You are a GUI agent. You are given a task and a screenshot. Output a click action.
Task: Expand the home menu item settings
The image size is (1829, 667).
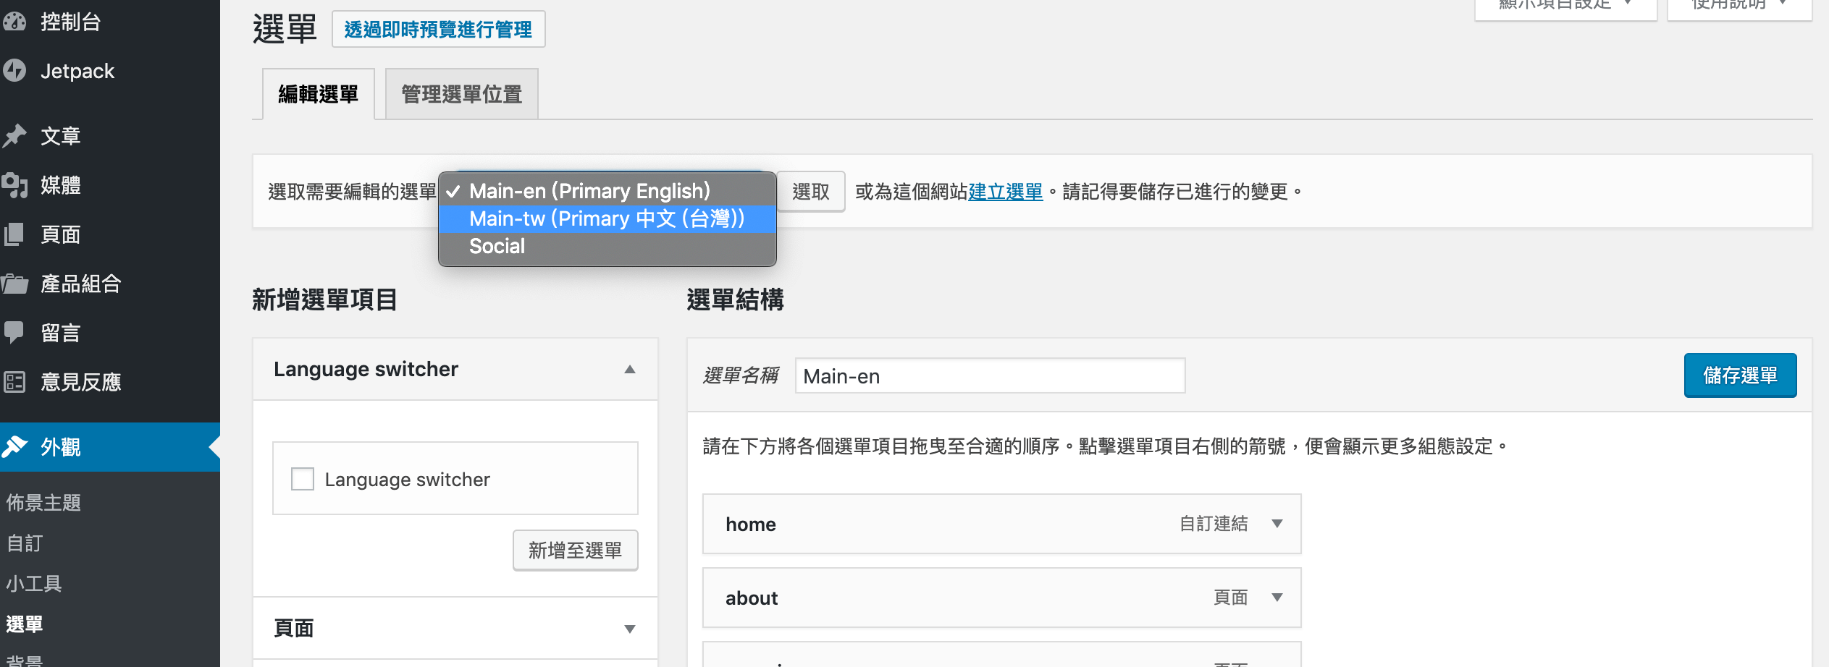[x=1277, y=524]
